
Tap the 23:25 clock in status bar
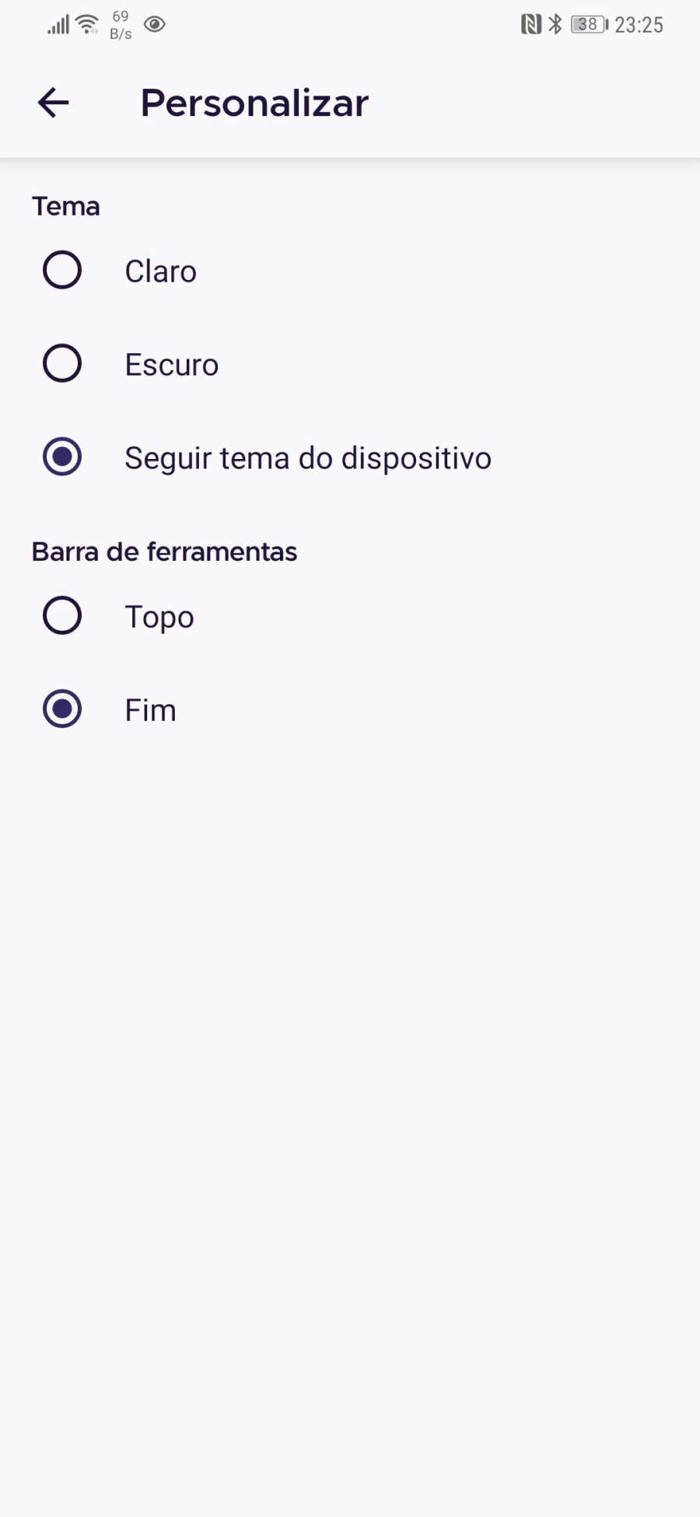coord(639,25)
